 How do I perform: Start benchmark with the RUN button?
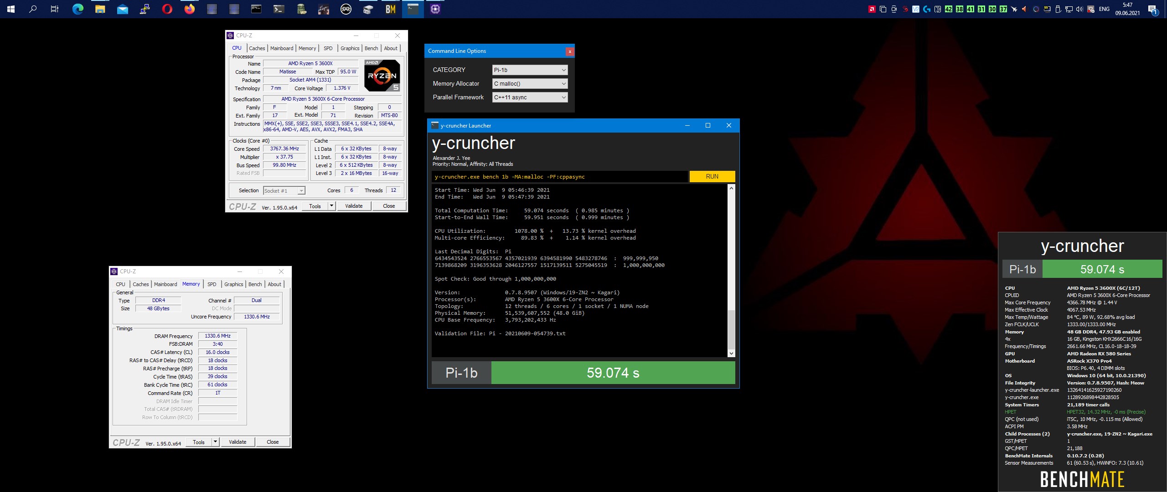(x=712, y=176)
